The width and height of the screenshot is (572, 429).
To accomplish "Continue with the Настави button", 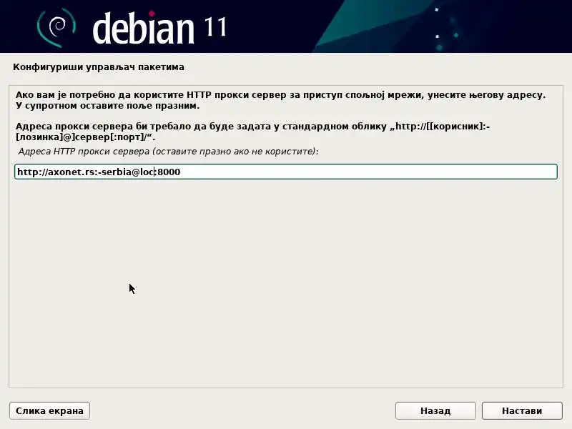I will point(522,410).
